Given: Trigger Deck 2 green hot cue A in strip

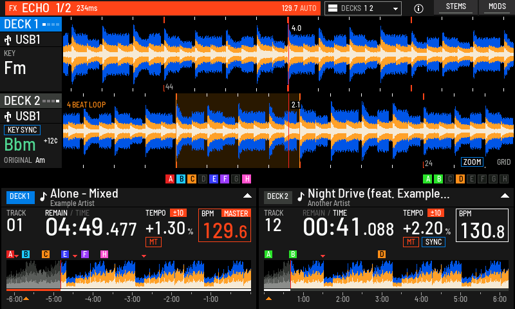Looking at the screenshot, I should coord(427,179).
